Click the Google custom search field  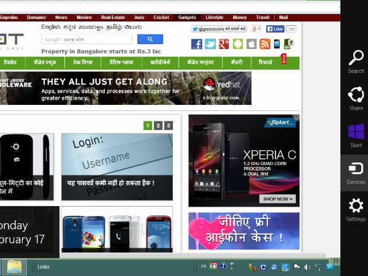pos(87,39)
